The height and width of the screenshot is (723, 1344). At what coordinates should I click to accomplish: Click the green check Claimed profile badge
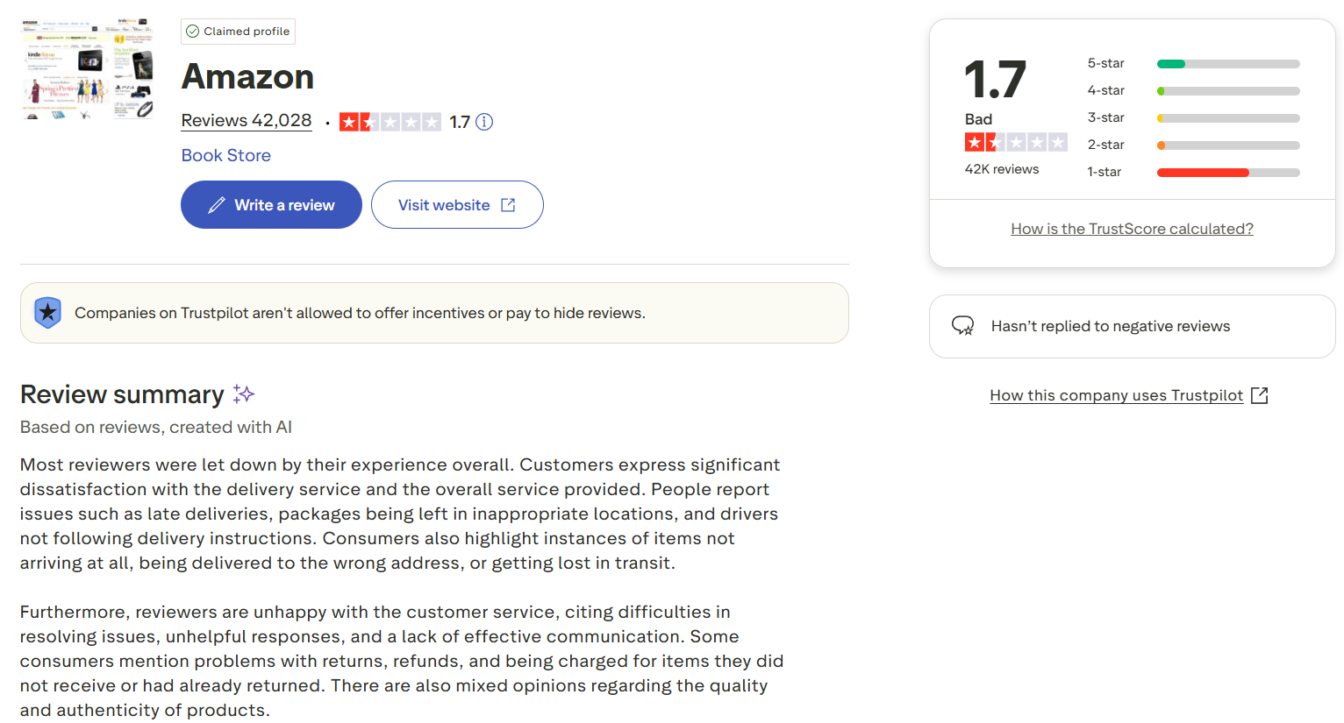click(239, 32)
